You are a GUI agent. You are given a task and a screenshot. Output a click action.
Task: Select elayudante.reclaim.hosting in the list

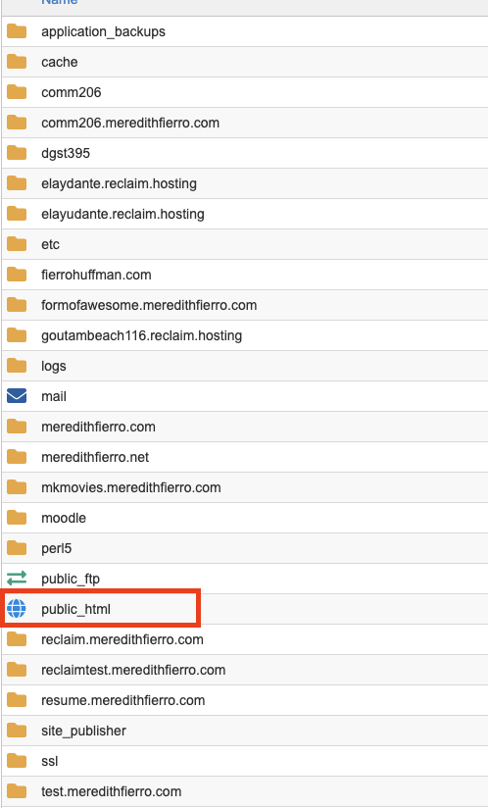click(x=122, y=214)
